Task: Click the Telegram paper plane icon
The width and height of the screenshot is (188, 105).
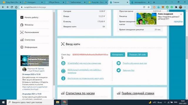Action: tap(119, 70)
